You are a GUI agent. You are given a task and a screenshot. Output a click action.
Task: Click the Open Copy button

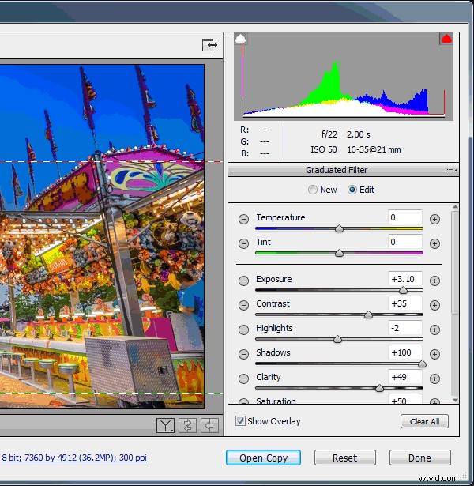[263, 458]
